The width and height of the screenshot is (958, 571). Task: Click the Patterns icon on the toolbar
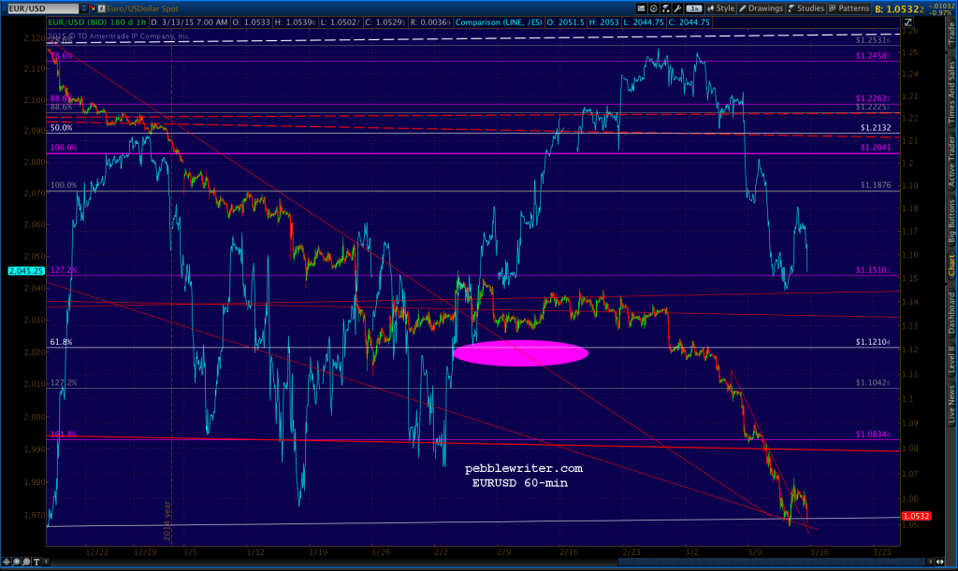833,8
